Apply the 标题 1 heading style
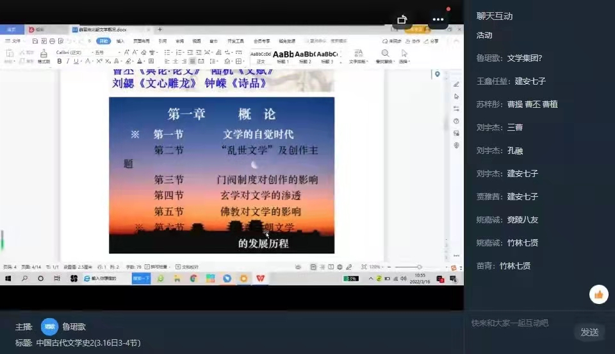615x354 pixels. tap(283, 56)
